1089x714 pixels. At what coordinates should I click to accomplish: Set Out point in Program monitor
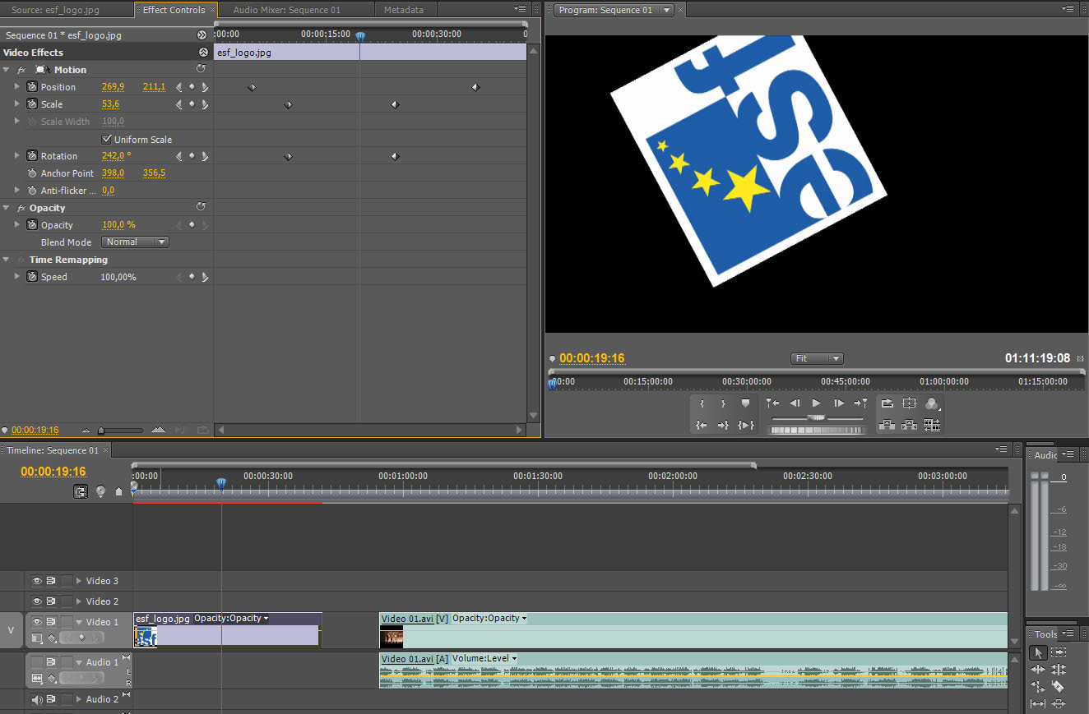723,403
